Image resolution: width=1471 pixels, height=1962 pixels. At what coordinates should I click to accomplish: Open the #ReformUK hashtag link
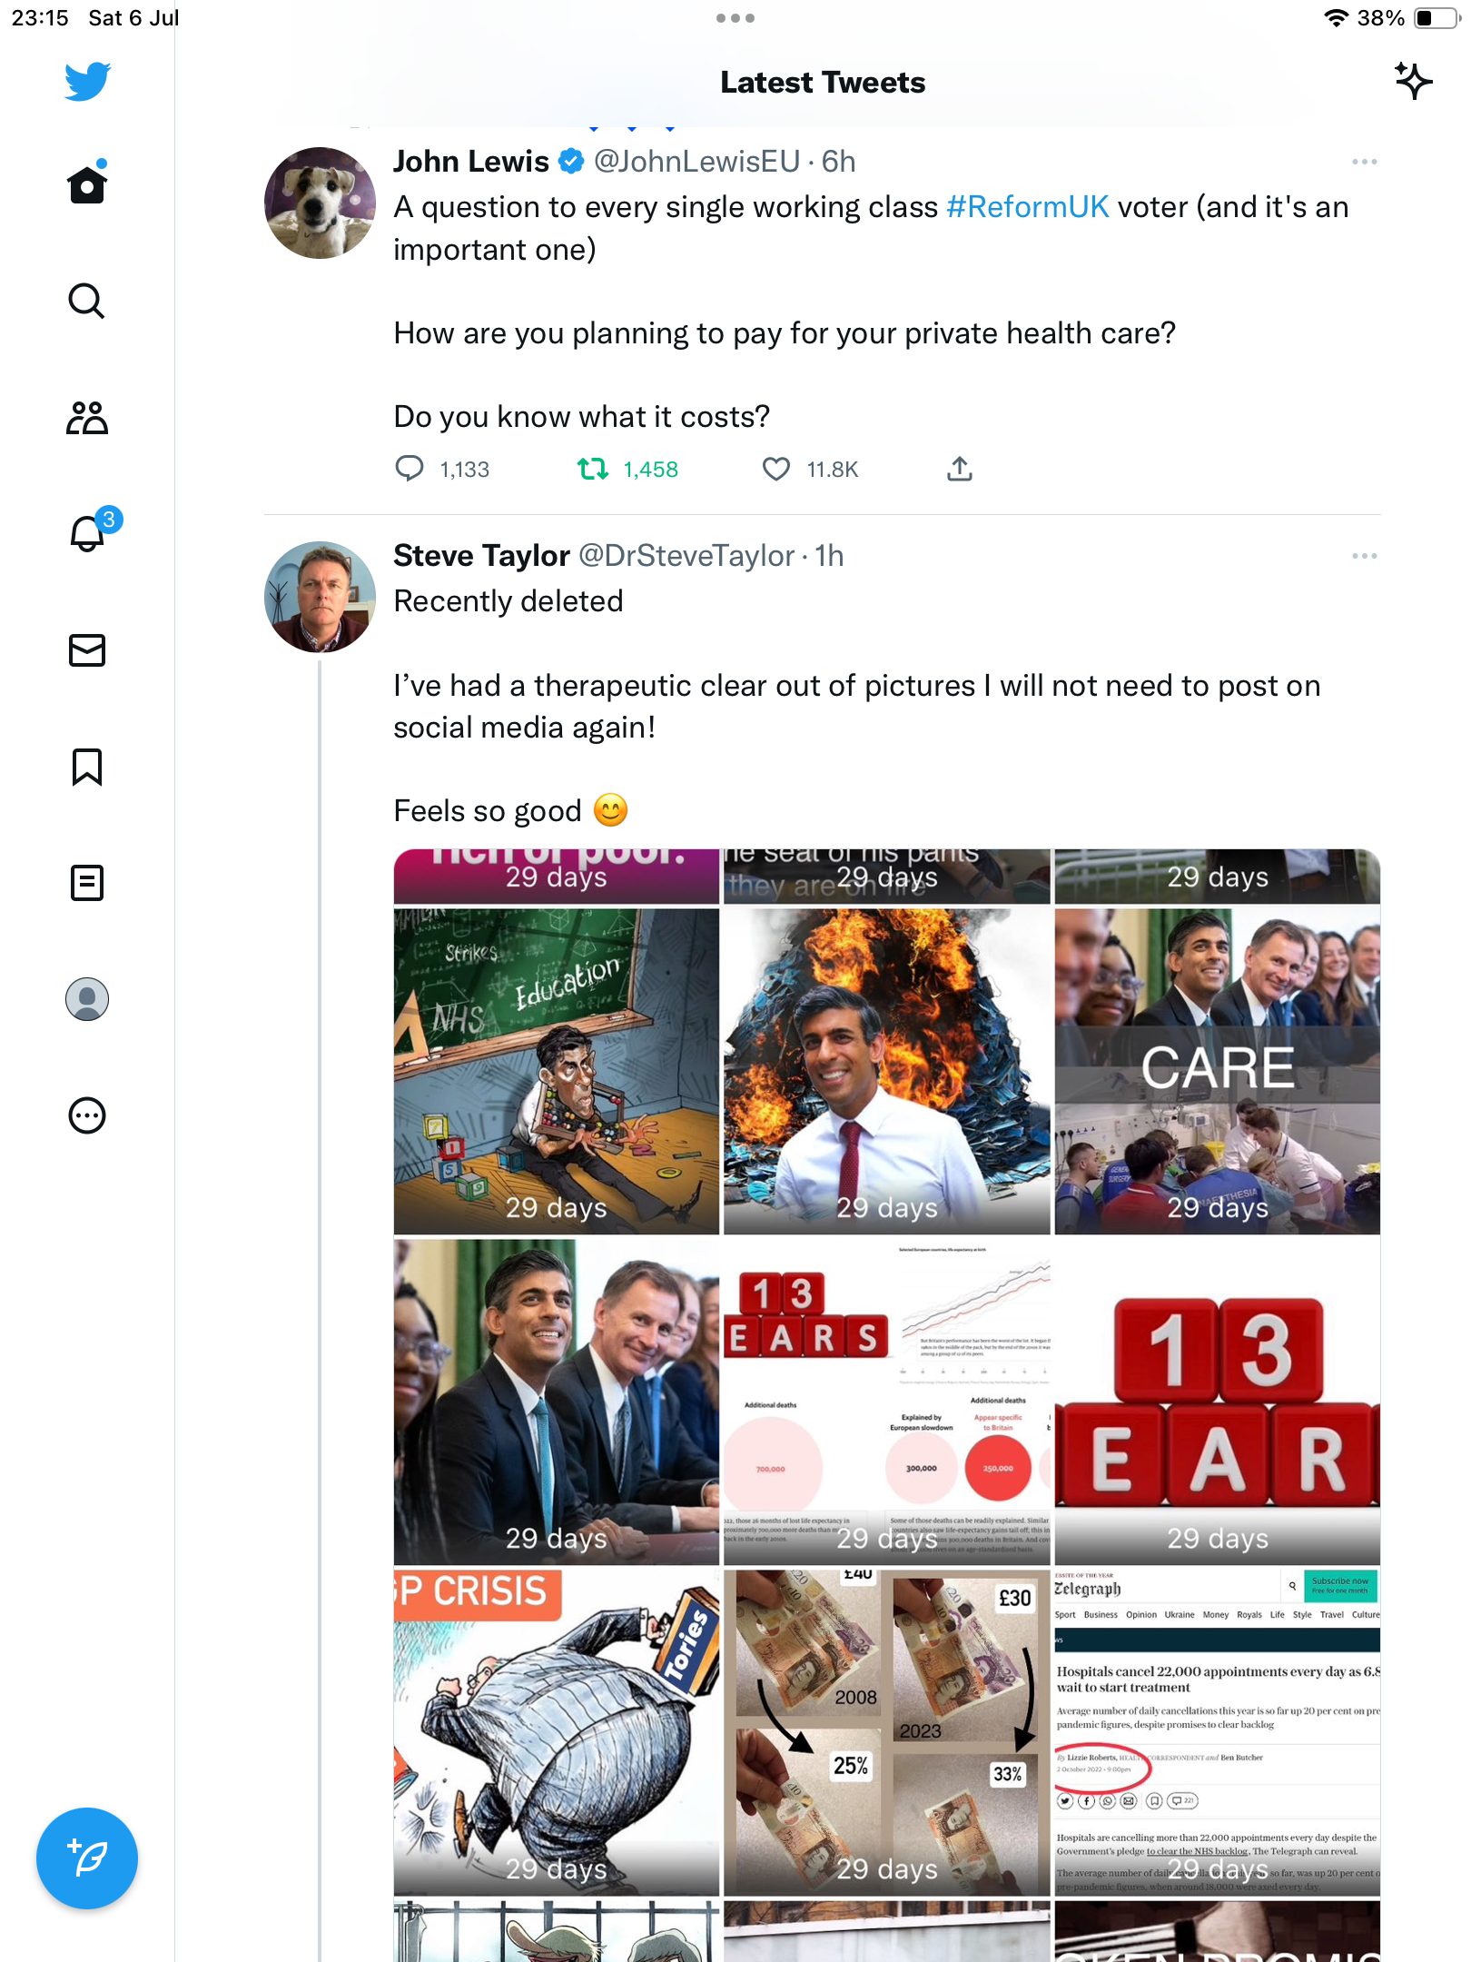tap(1027, 207)
